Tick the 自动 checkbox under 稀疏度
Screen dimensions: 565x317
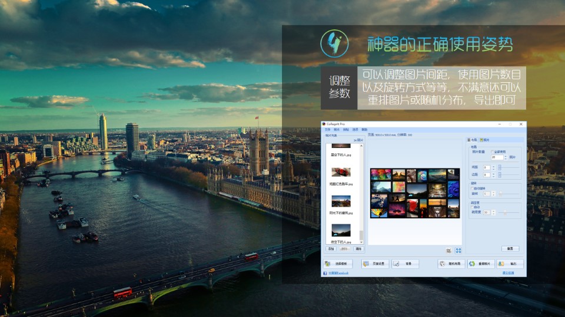click(x=473, y=207)
